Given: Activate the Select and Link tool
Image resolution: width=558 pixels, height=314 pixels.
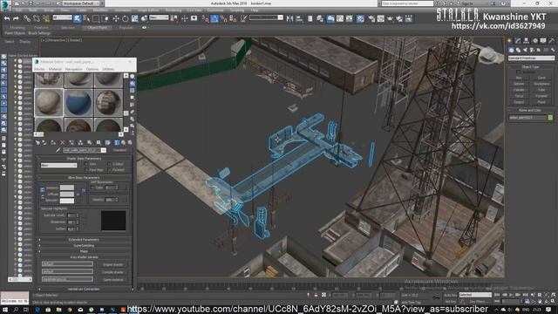Looking at the screenshot, I should point(27,18).
